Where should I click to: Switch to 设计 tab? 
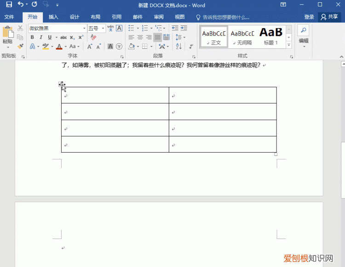click(75, 17)
